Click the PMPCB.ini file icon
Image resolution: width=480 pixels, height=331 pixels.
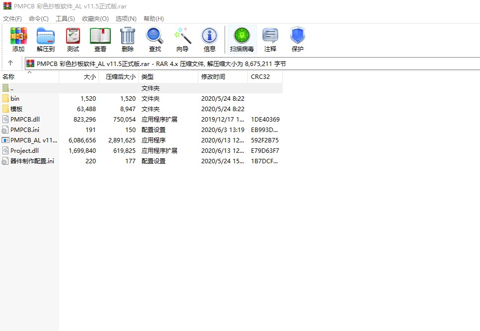tap(5, 130)
